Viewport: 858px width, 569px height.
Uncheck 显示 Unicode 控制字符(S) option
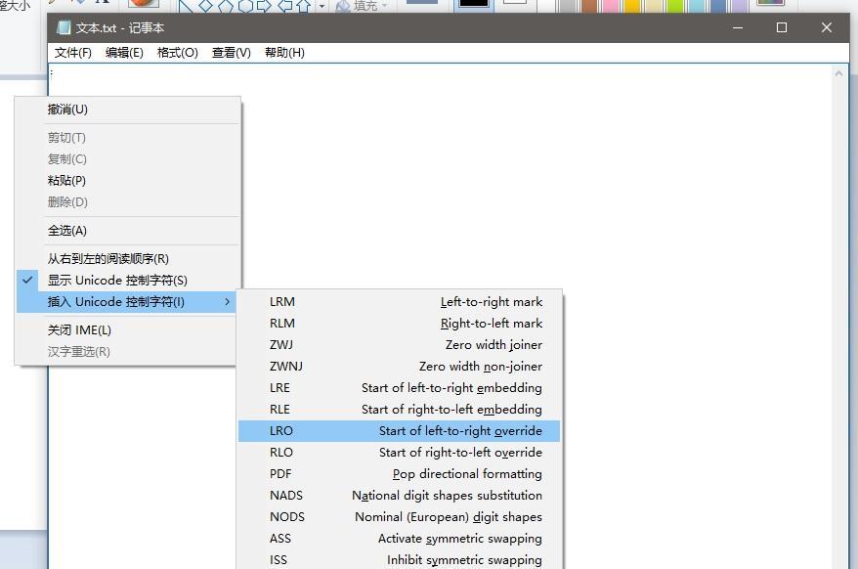click(x=117, y=281)
